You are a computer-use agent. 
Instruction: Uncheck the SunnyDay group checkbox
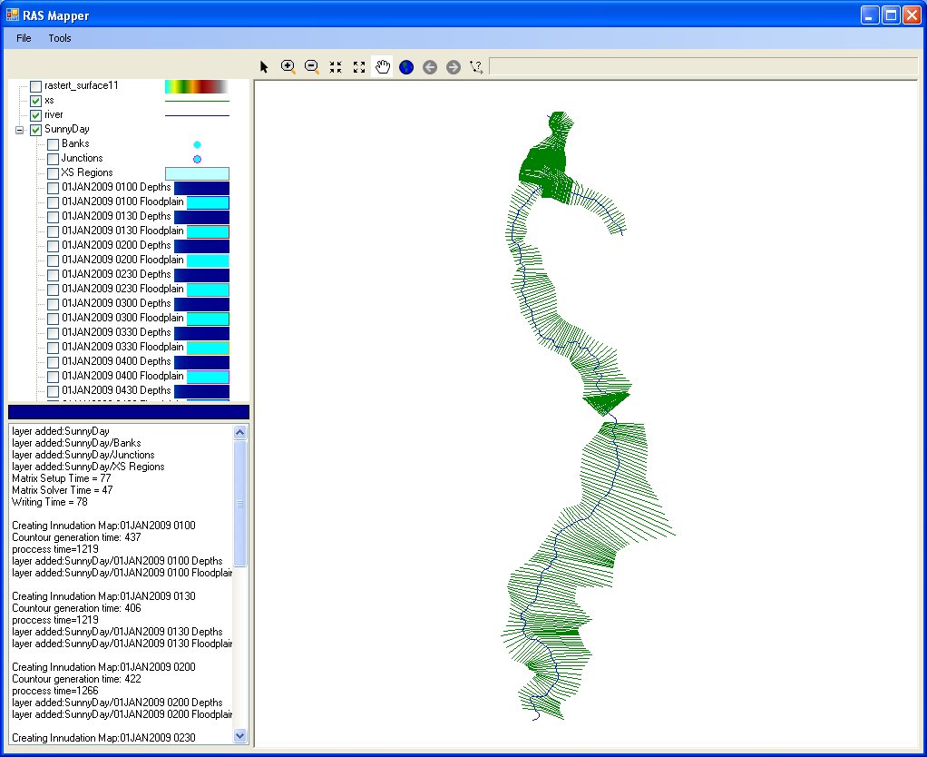(36, 130)
